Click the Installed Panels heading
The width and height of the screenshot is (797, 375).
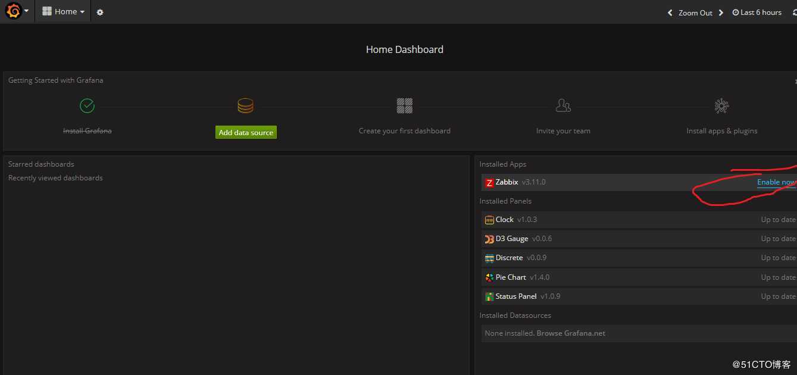point(505,201)
